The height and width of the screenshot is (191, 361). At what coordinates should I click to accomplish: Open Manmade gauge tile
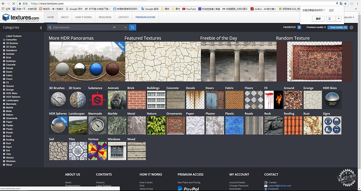[x=97, y=125]
